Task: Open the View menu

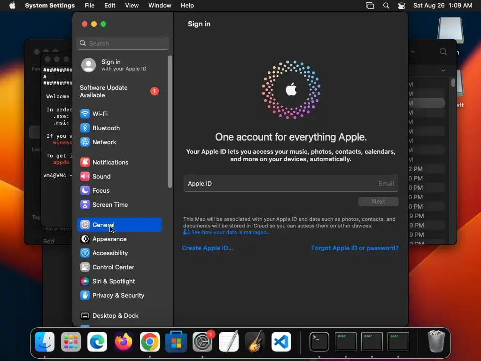Action: [132, 6]
